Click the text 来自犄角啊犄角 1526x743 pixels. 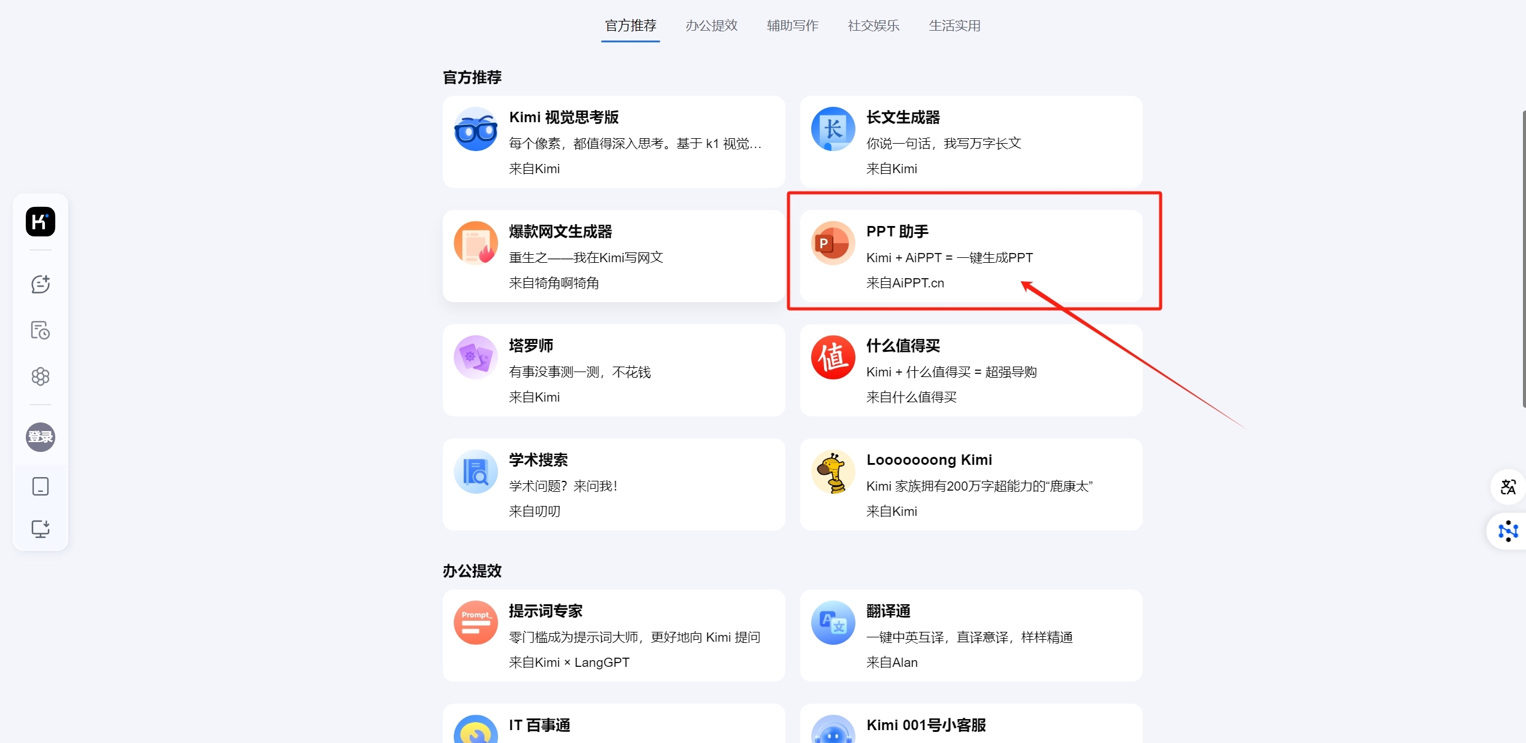554,283
